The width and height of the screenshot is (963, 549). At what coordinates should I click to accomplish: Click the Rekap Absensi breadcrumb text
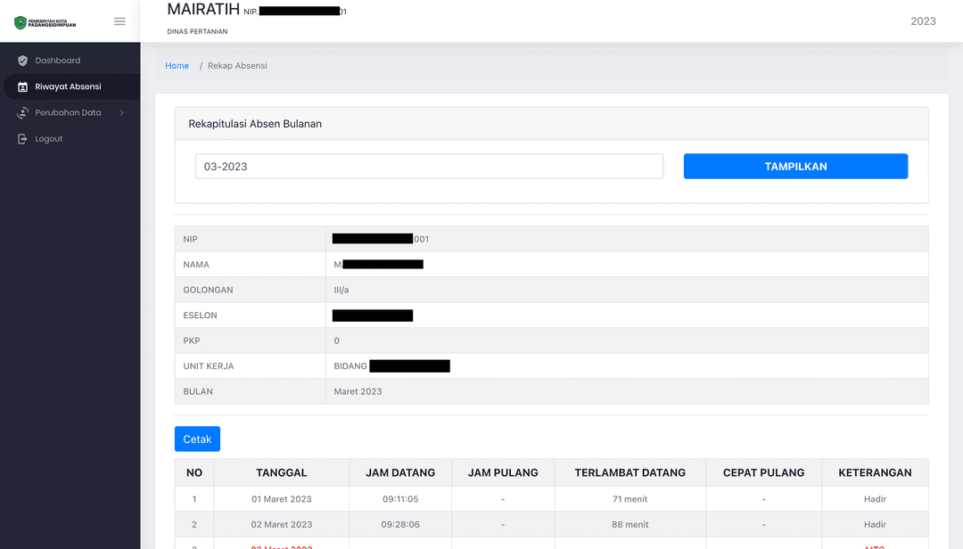tap(237, 66)
